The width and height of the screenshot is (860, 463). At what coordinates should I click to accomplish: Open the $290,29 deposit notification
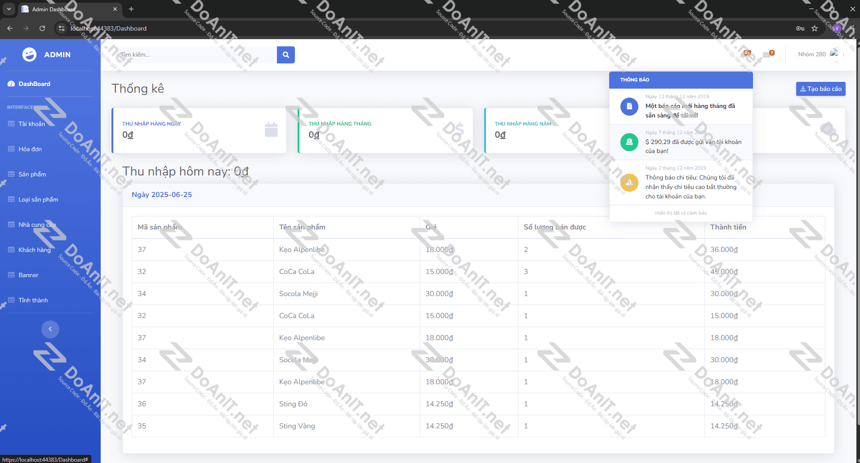(681, 142)
